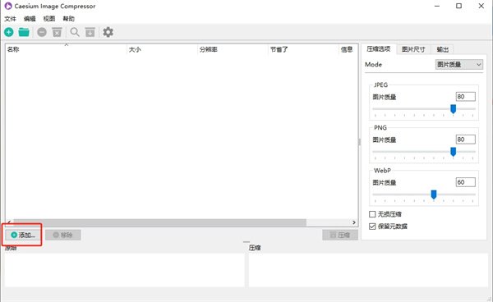The height and width of the screenshot is (302, 493).
Task: Toggle the 保留元数据 checkbox
Action: point(372,226)
